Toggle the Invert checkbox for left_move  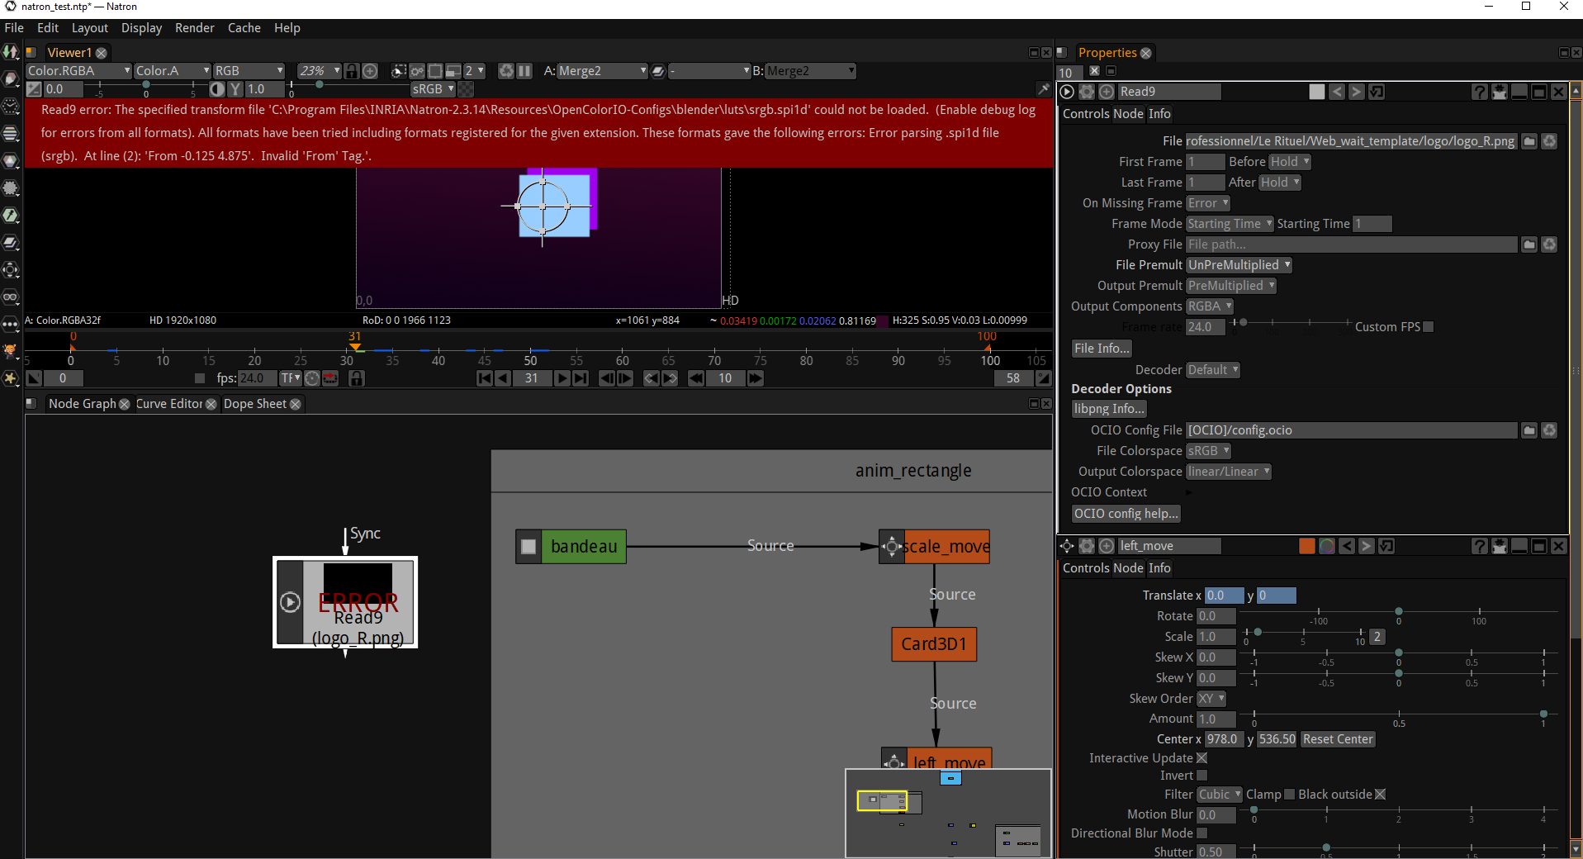click(x=1202, y=776)
